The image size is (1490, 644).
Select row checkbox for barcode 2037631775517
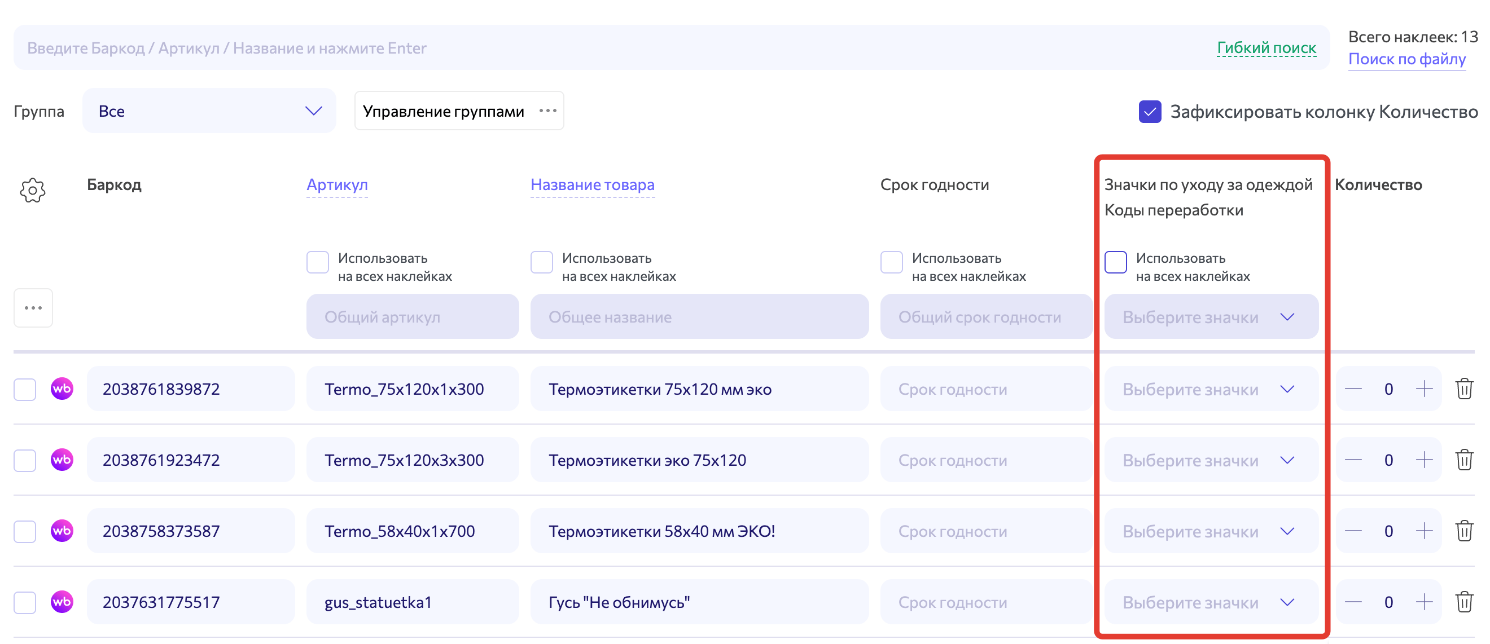pos(25,602)
